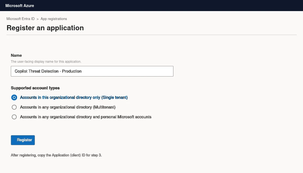
Task: Click the Register button
Action: [23, 140]
